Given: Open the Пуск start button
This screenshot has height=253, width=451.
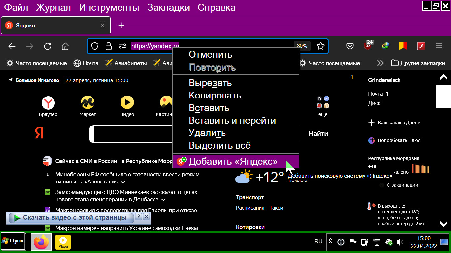Looking at the screenshot, I should click(x=13, y=241).
